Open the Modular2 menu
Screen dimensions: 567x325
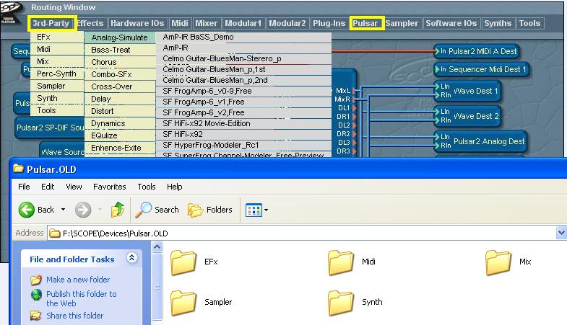287,24
